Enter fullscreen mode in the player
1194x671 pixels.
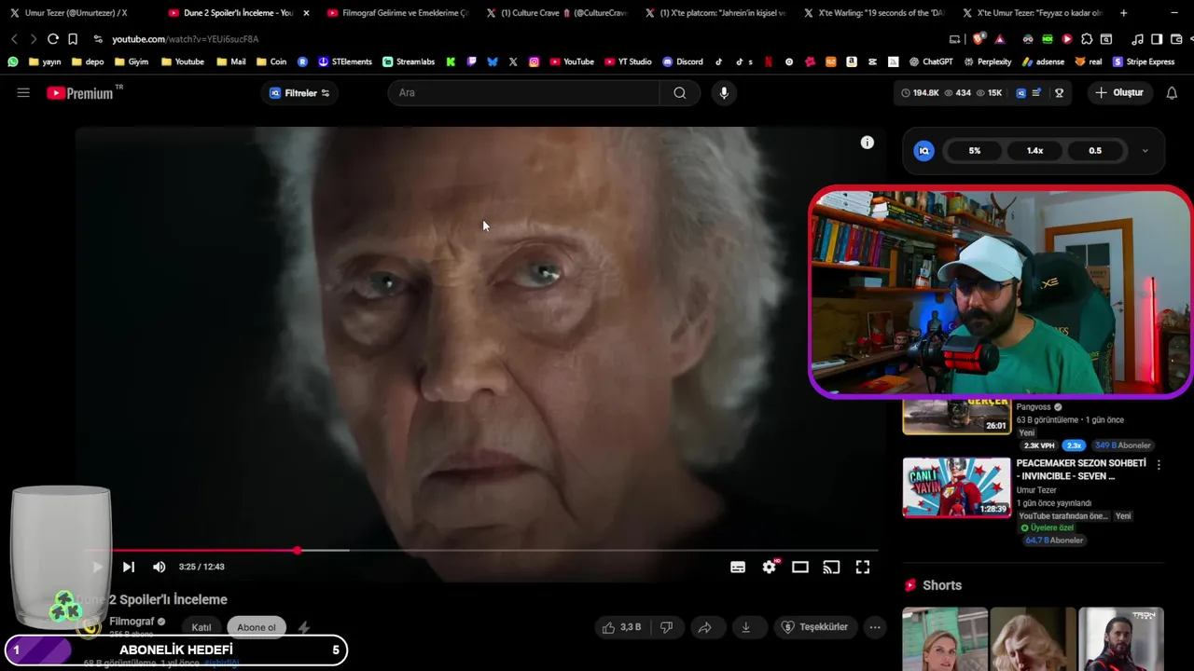(863, 567)
